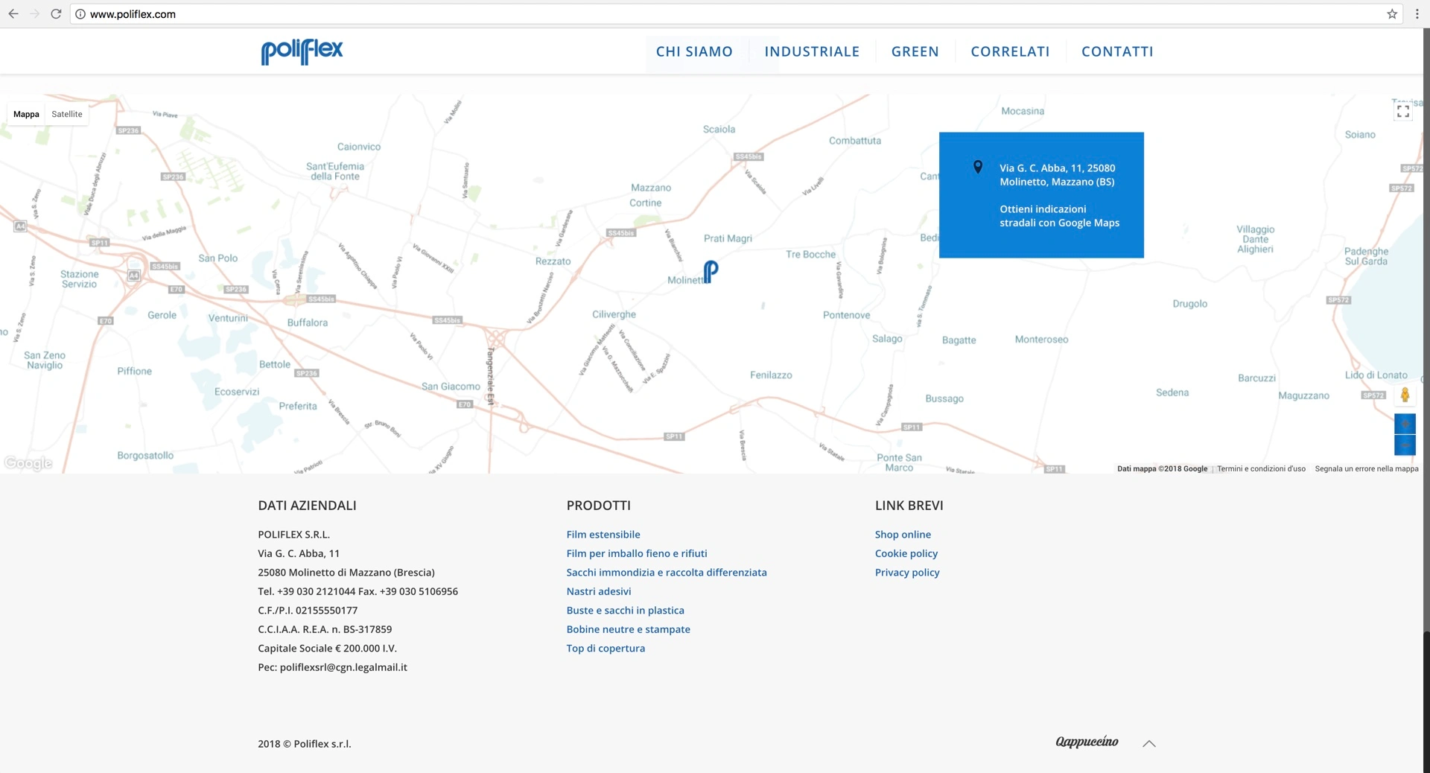Open the Nastri adesivi link
This screenshot has height=773, width=1430.
[599, 591]
